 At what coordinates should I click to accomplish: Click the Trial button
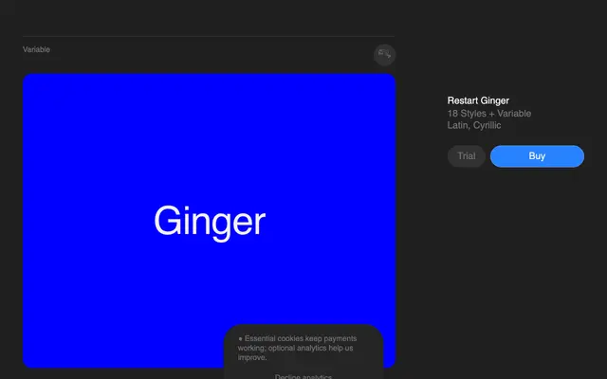tap(466, 156)
